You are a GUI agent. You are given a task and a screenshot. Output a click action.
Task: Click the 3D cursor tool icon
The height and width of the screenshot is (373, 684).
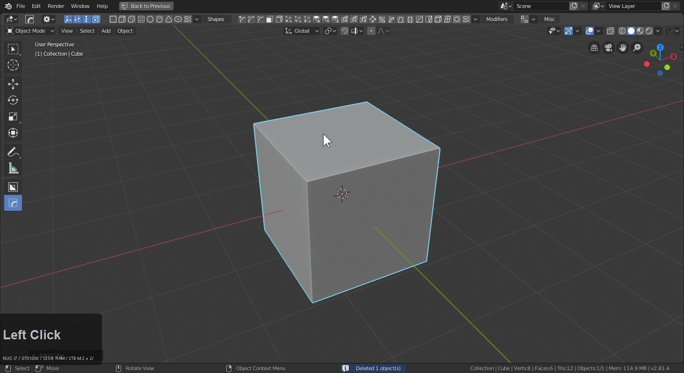tap(13, 65)
